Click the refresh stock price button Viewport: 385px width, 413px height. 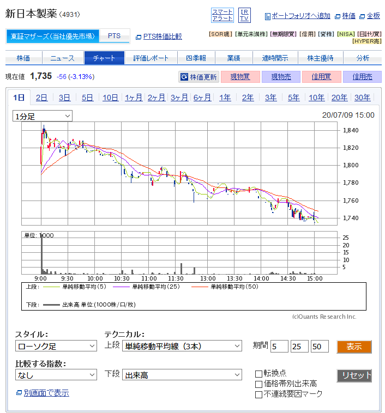198,77
